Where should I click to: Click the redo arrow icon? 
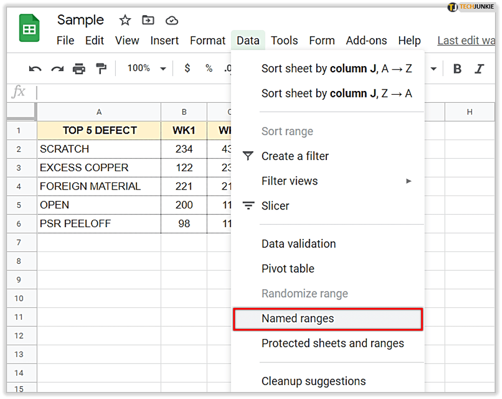click(57, 68)
